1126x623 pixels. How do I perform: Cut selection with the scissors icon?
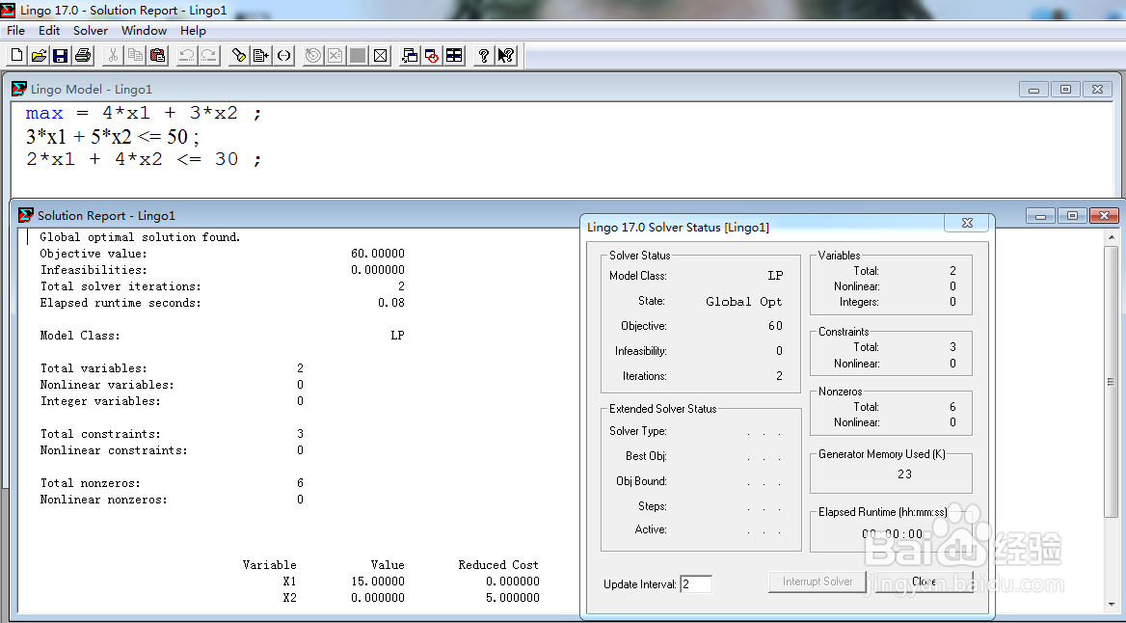(x=113, y=55)
